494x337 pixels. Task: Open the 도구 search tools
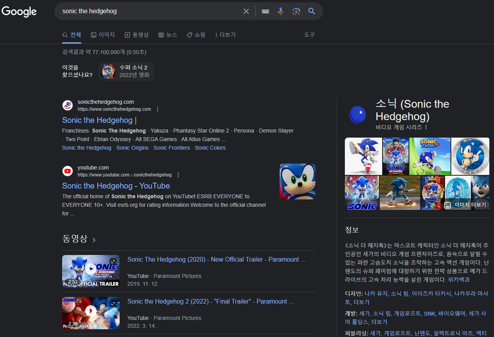[x=310, y=35]
